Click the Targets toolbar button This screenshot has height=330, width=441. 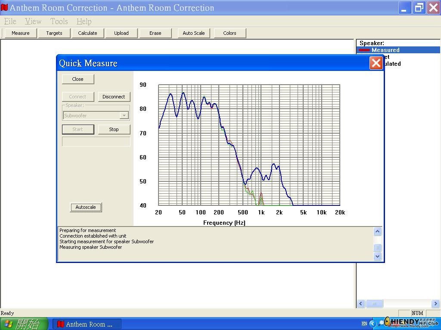pyautogui.click(x=54, y=33)
